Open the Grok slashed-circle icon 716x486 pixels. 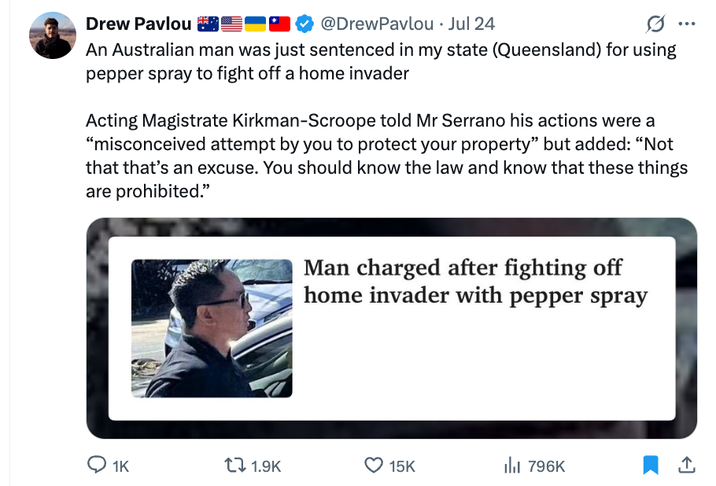pos(655,24)
